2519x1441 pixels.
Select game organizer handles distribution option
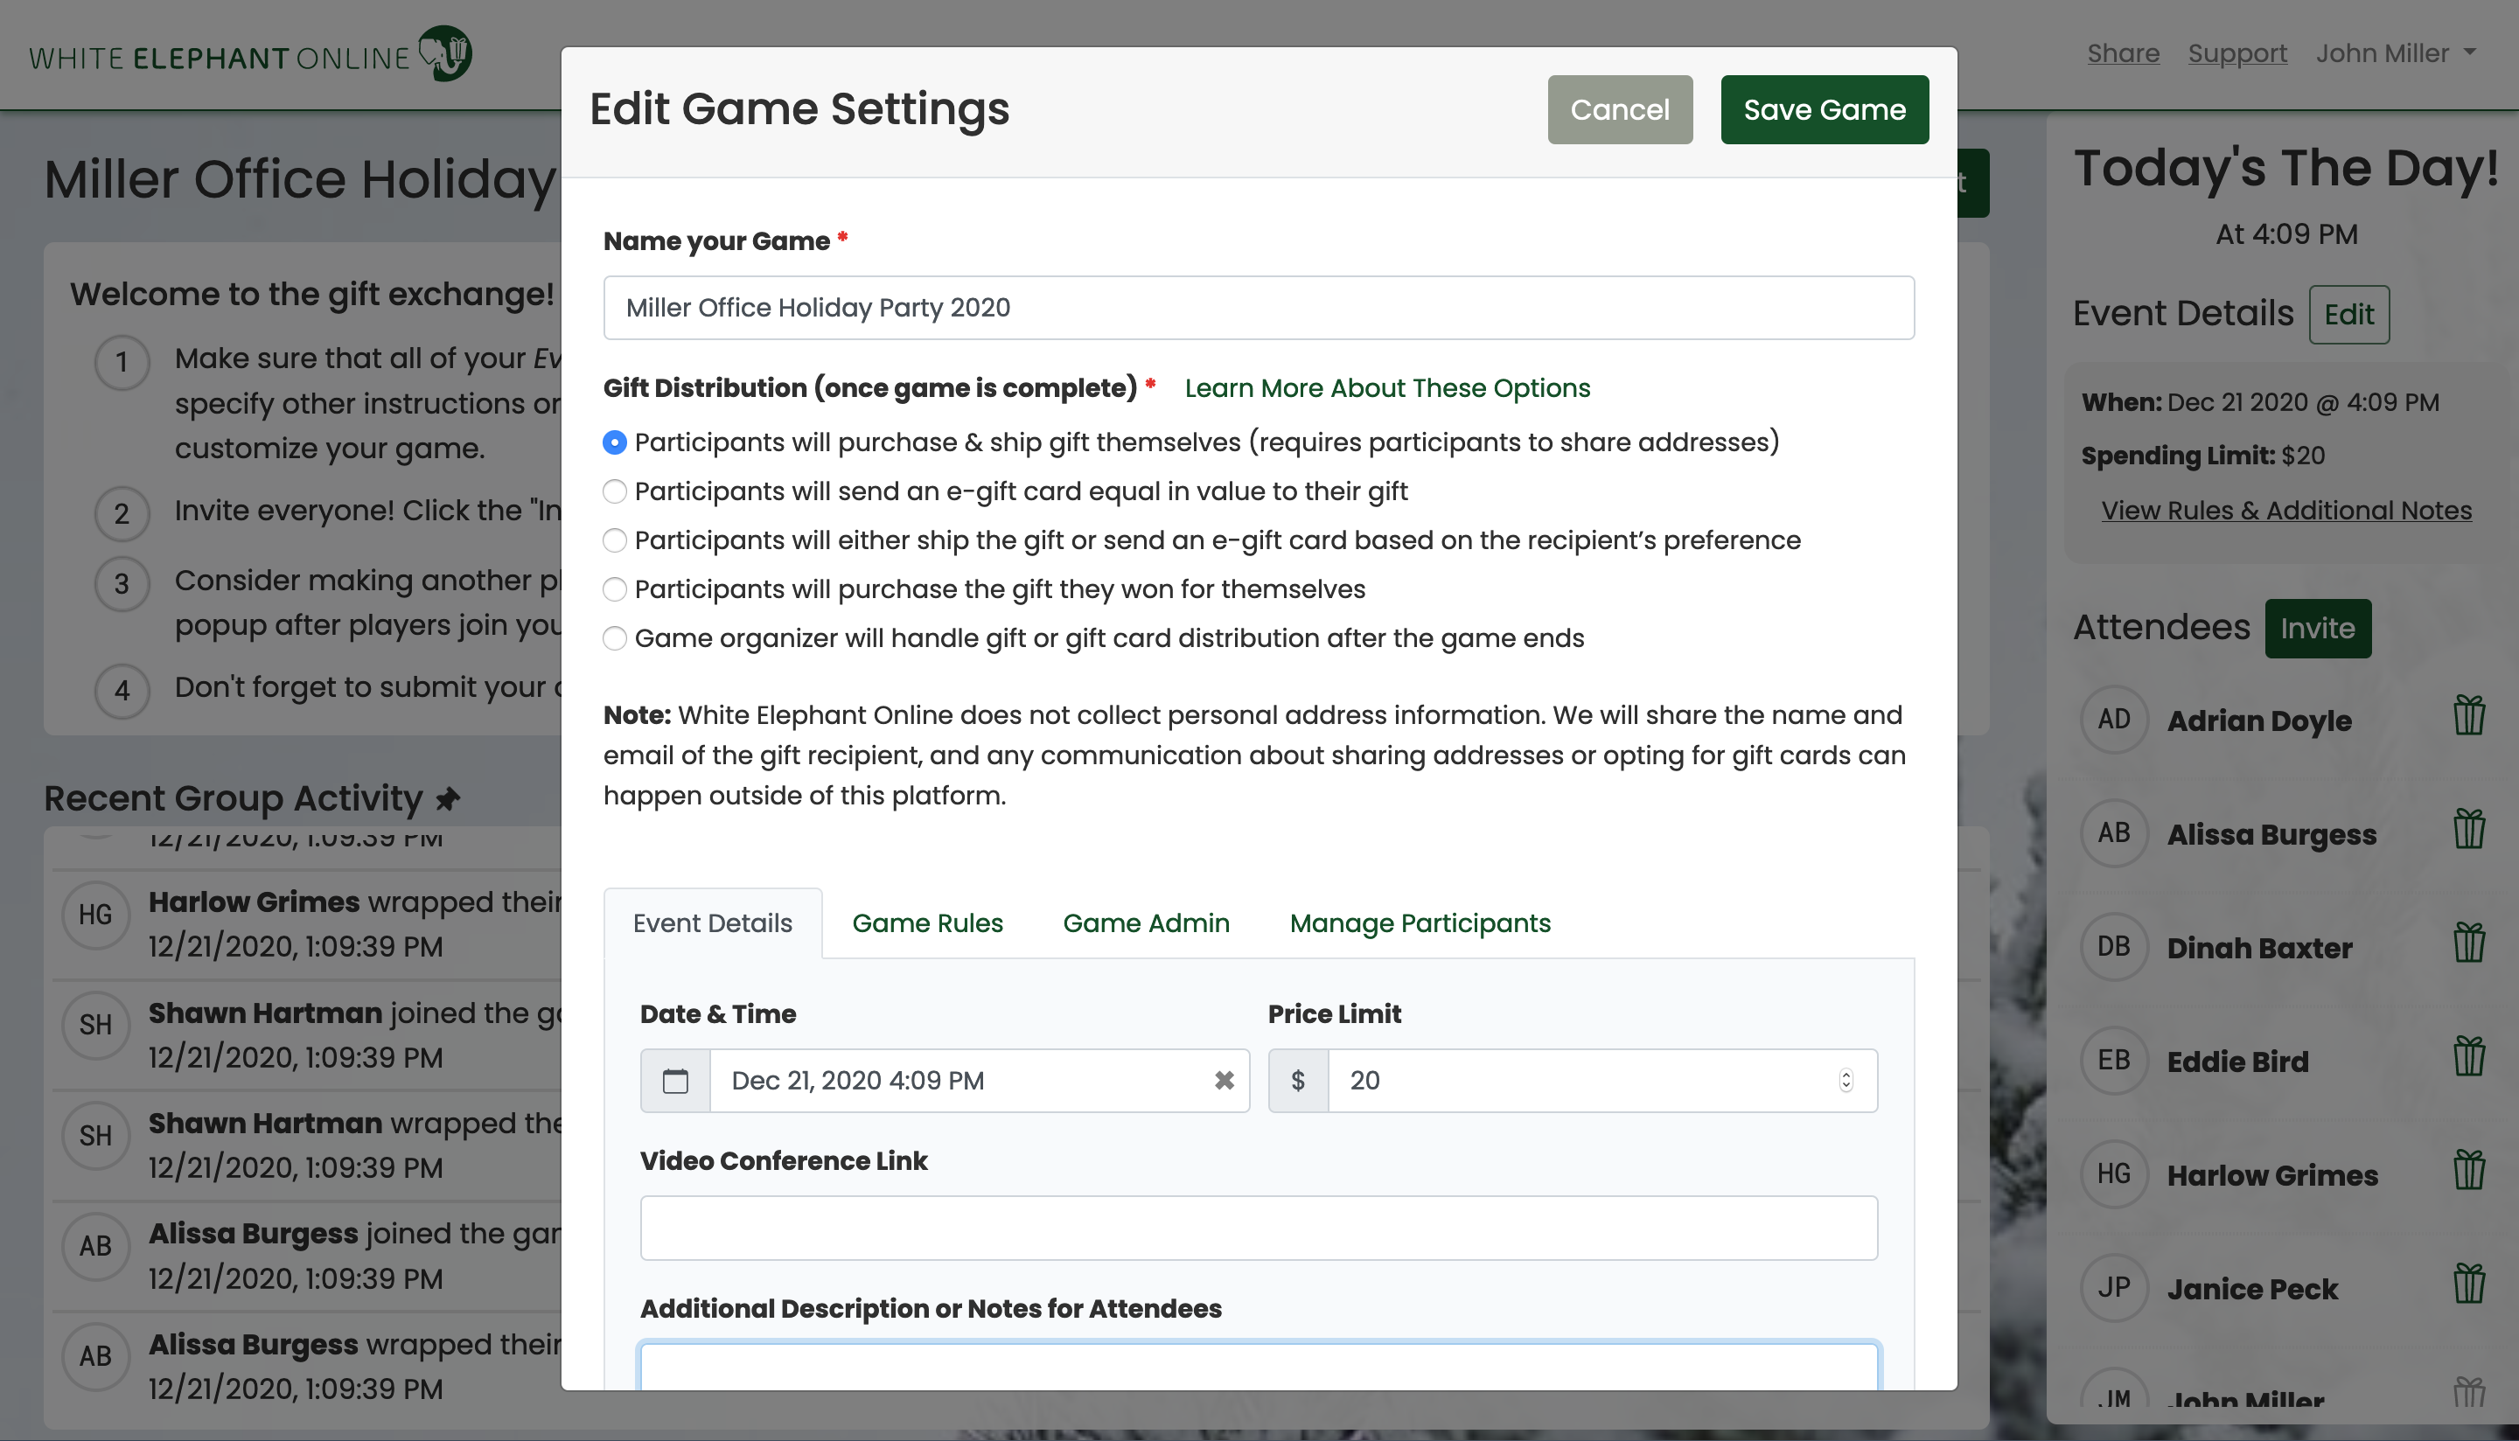(x=615, y=638)
